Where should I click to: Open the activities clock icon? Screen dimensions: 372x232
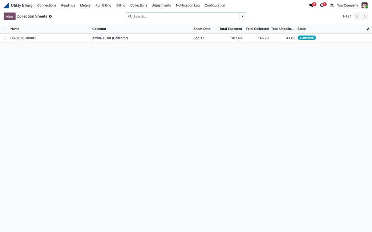(x=322, y=5)
